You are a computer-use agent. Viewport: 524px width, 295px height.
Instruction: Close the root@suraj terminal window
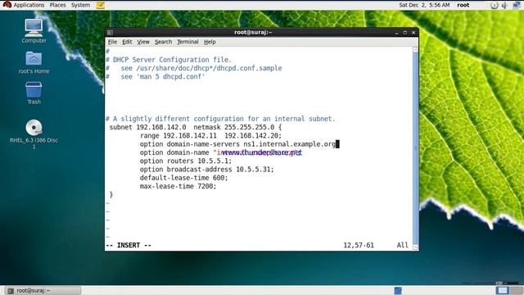tap(413, 33)
